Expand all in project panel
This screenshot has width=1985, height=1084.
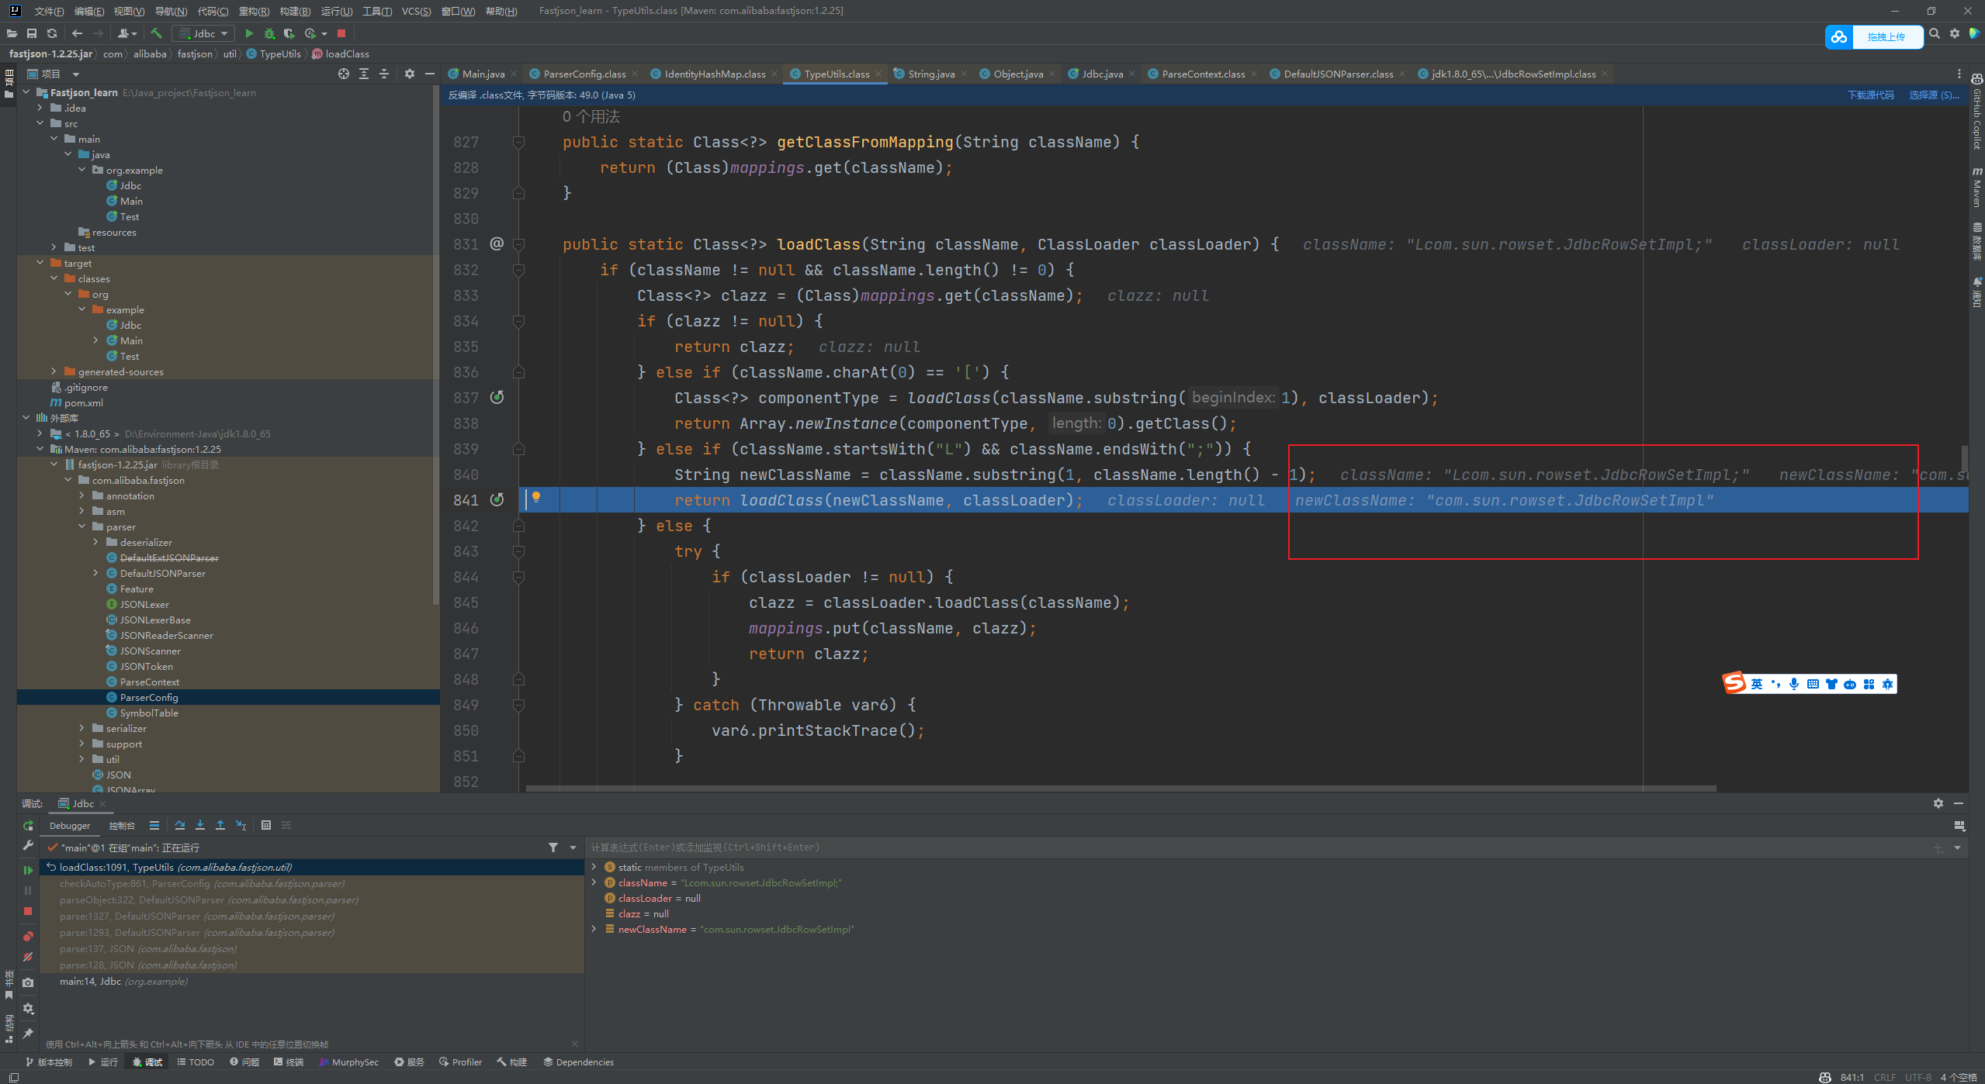click(364, 74)
